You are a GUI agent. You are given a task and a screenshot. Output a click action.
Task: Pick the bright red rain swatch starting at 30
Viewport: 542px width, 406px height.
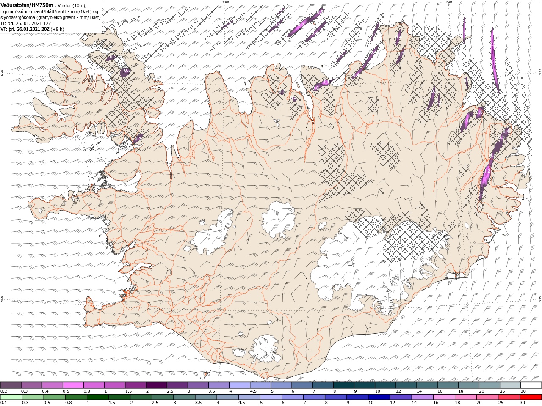click(531, 397)
